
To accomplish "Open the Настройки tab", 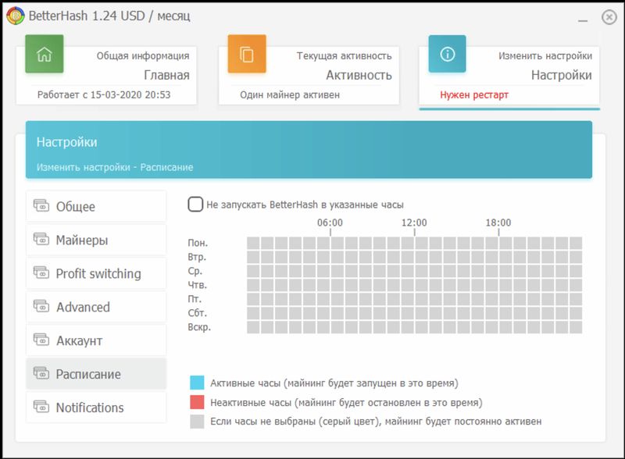I will [561, 75].
